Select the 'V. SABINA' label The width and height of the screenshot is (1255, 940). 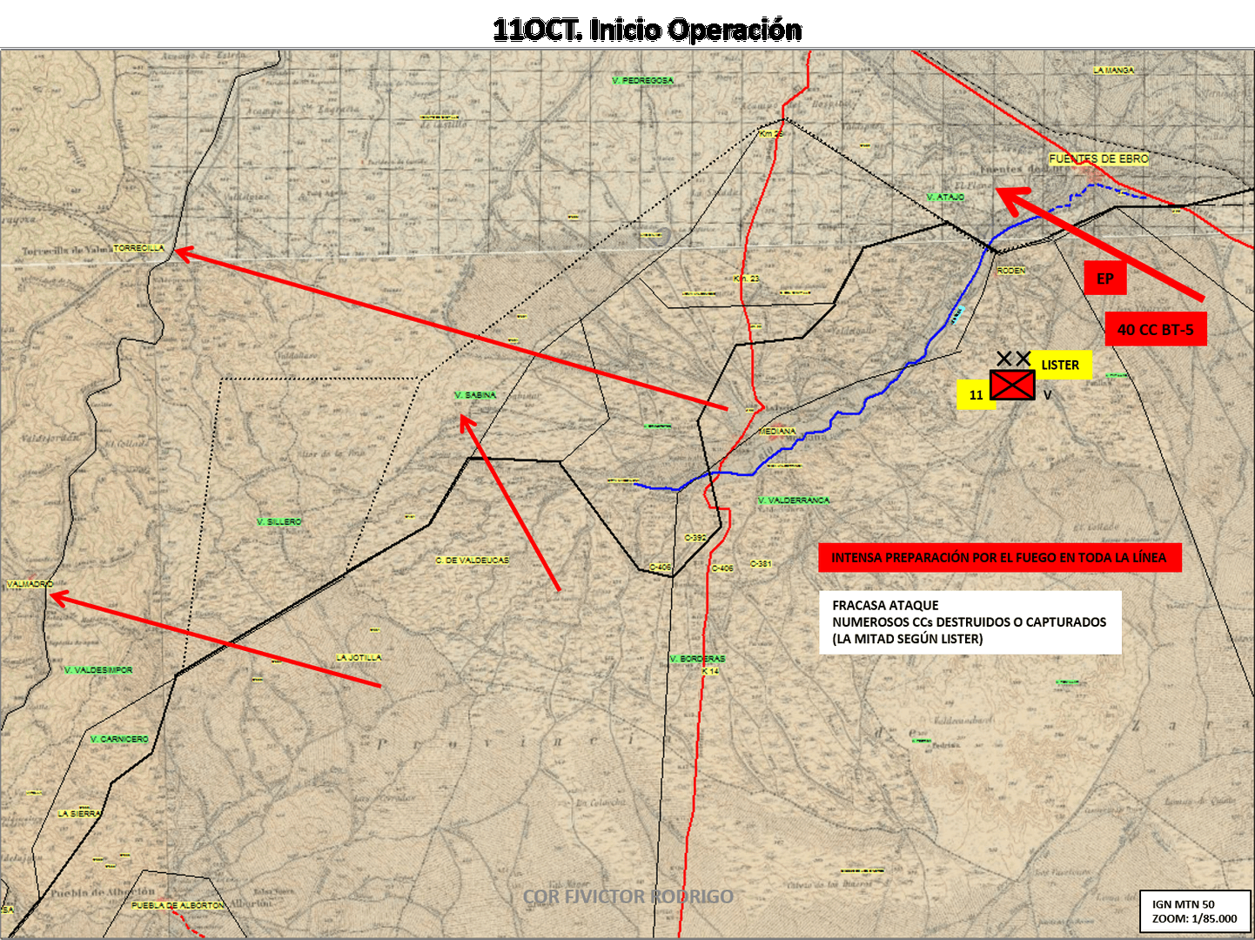(475, 395)
